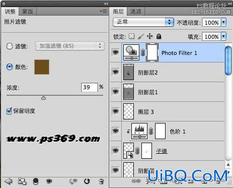Screen dimensions: 233x188
Task: Open the 不透明度 opacity dropdown arrow
Action: click(224, 22)
